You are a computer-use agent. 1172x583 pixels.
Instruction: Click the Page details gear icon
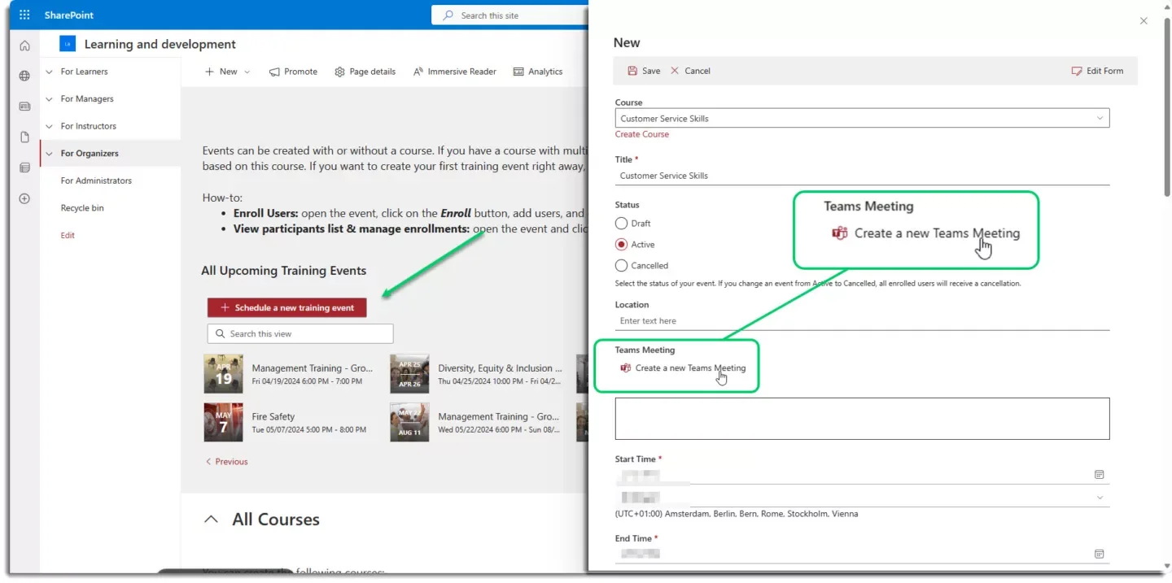340,72
